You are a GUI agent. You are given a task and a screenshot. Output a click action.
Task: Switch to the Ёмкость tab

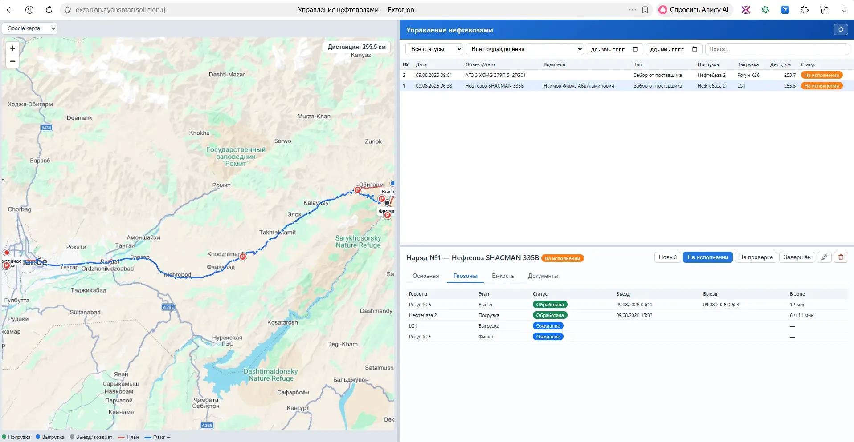(x=503, y=276)
